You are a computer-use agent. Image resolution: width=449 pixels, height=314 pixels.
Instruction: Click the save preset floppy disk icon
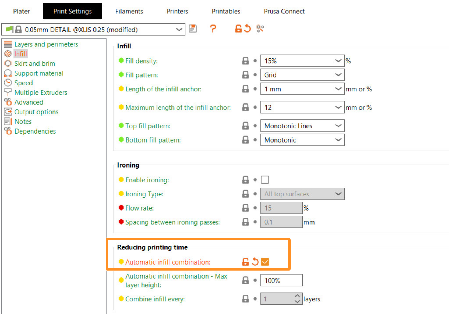[x=193, y=29]
